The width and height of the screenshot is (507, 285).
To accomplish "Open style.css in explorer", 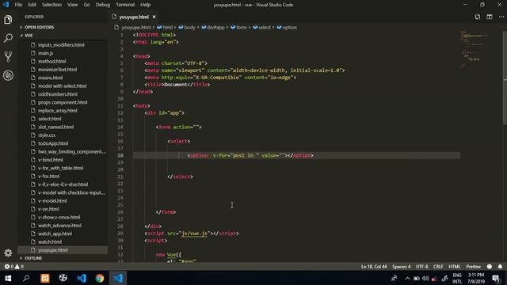I will tap(47, 135).
